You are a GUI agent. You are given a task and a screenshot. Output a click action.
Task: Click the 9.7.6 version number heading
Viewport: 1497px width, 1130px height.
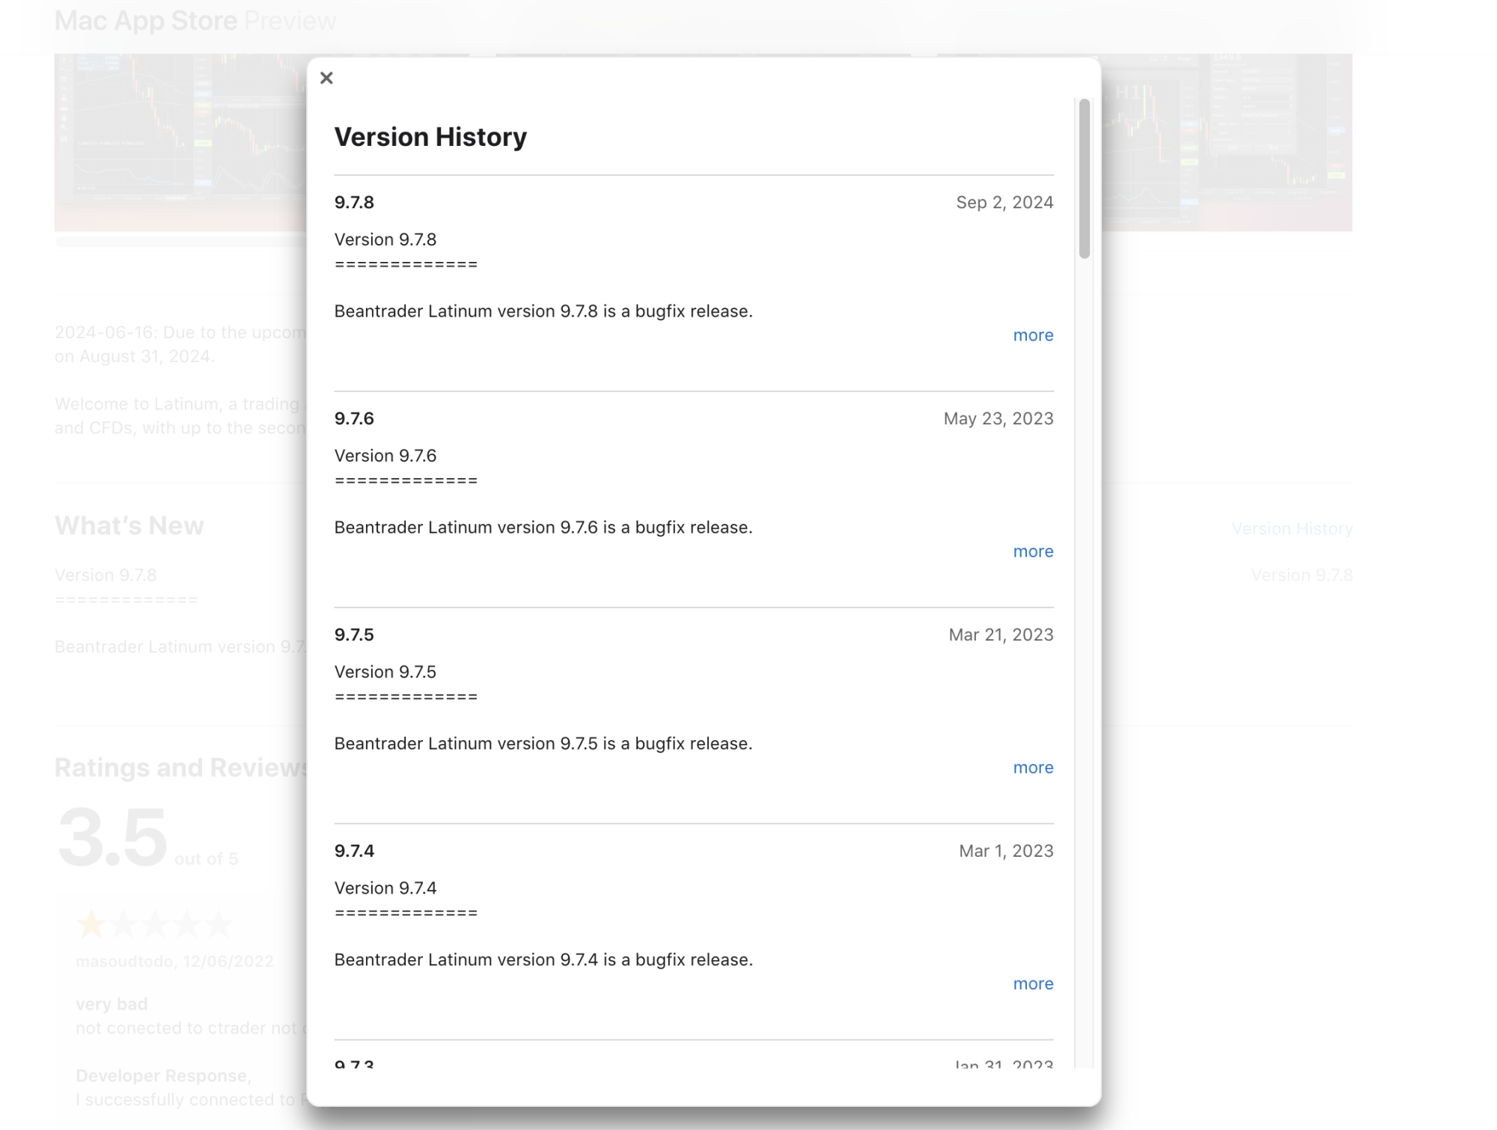[354, 419]
